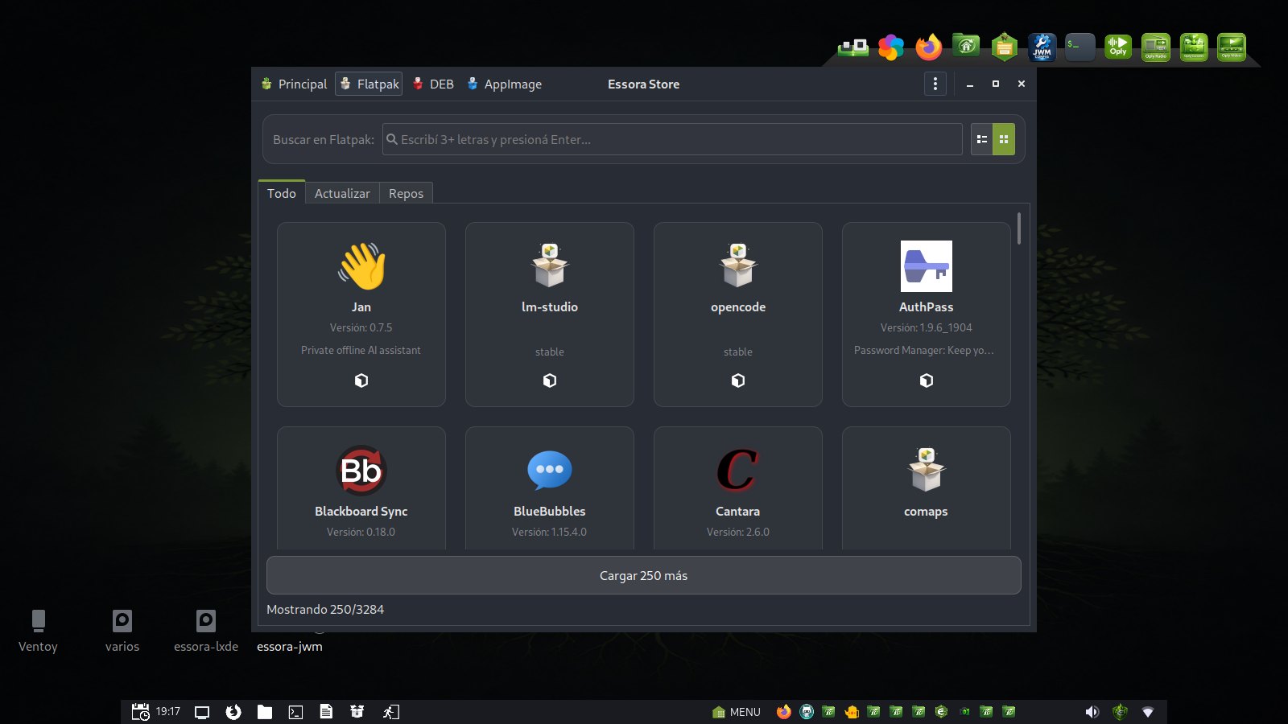Click the colorful pinwheel dock icon

pos(891,47)
